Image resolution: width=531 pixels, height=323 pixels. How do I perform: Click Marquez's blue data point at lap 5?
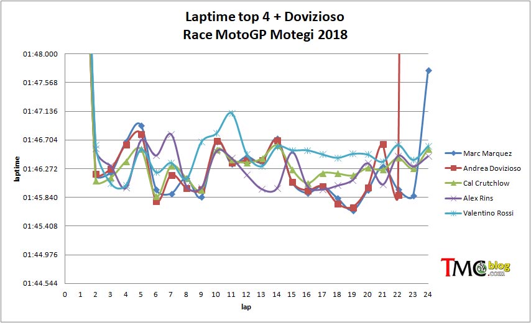pos(141,126)
